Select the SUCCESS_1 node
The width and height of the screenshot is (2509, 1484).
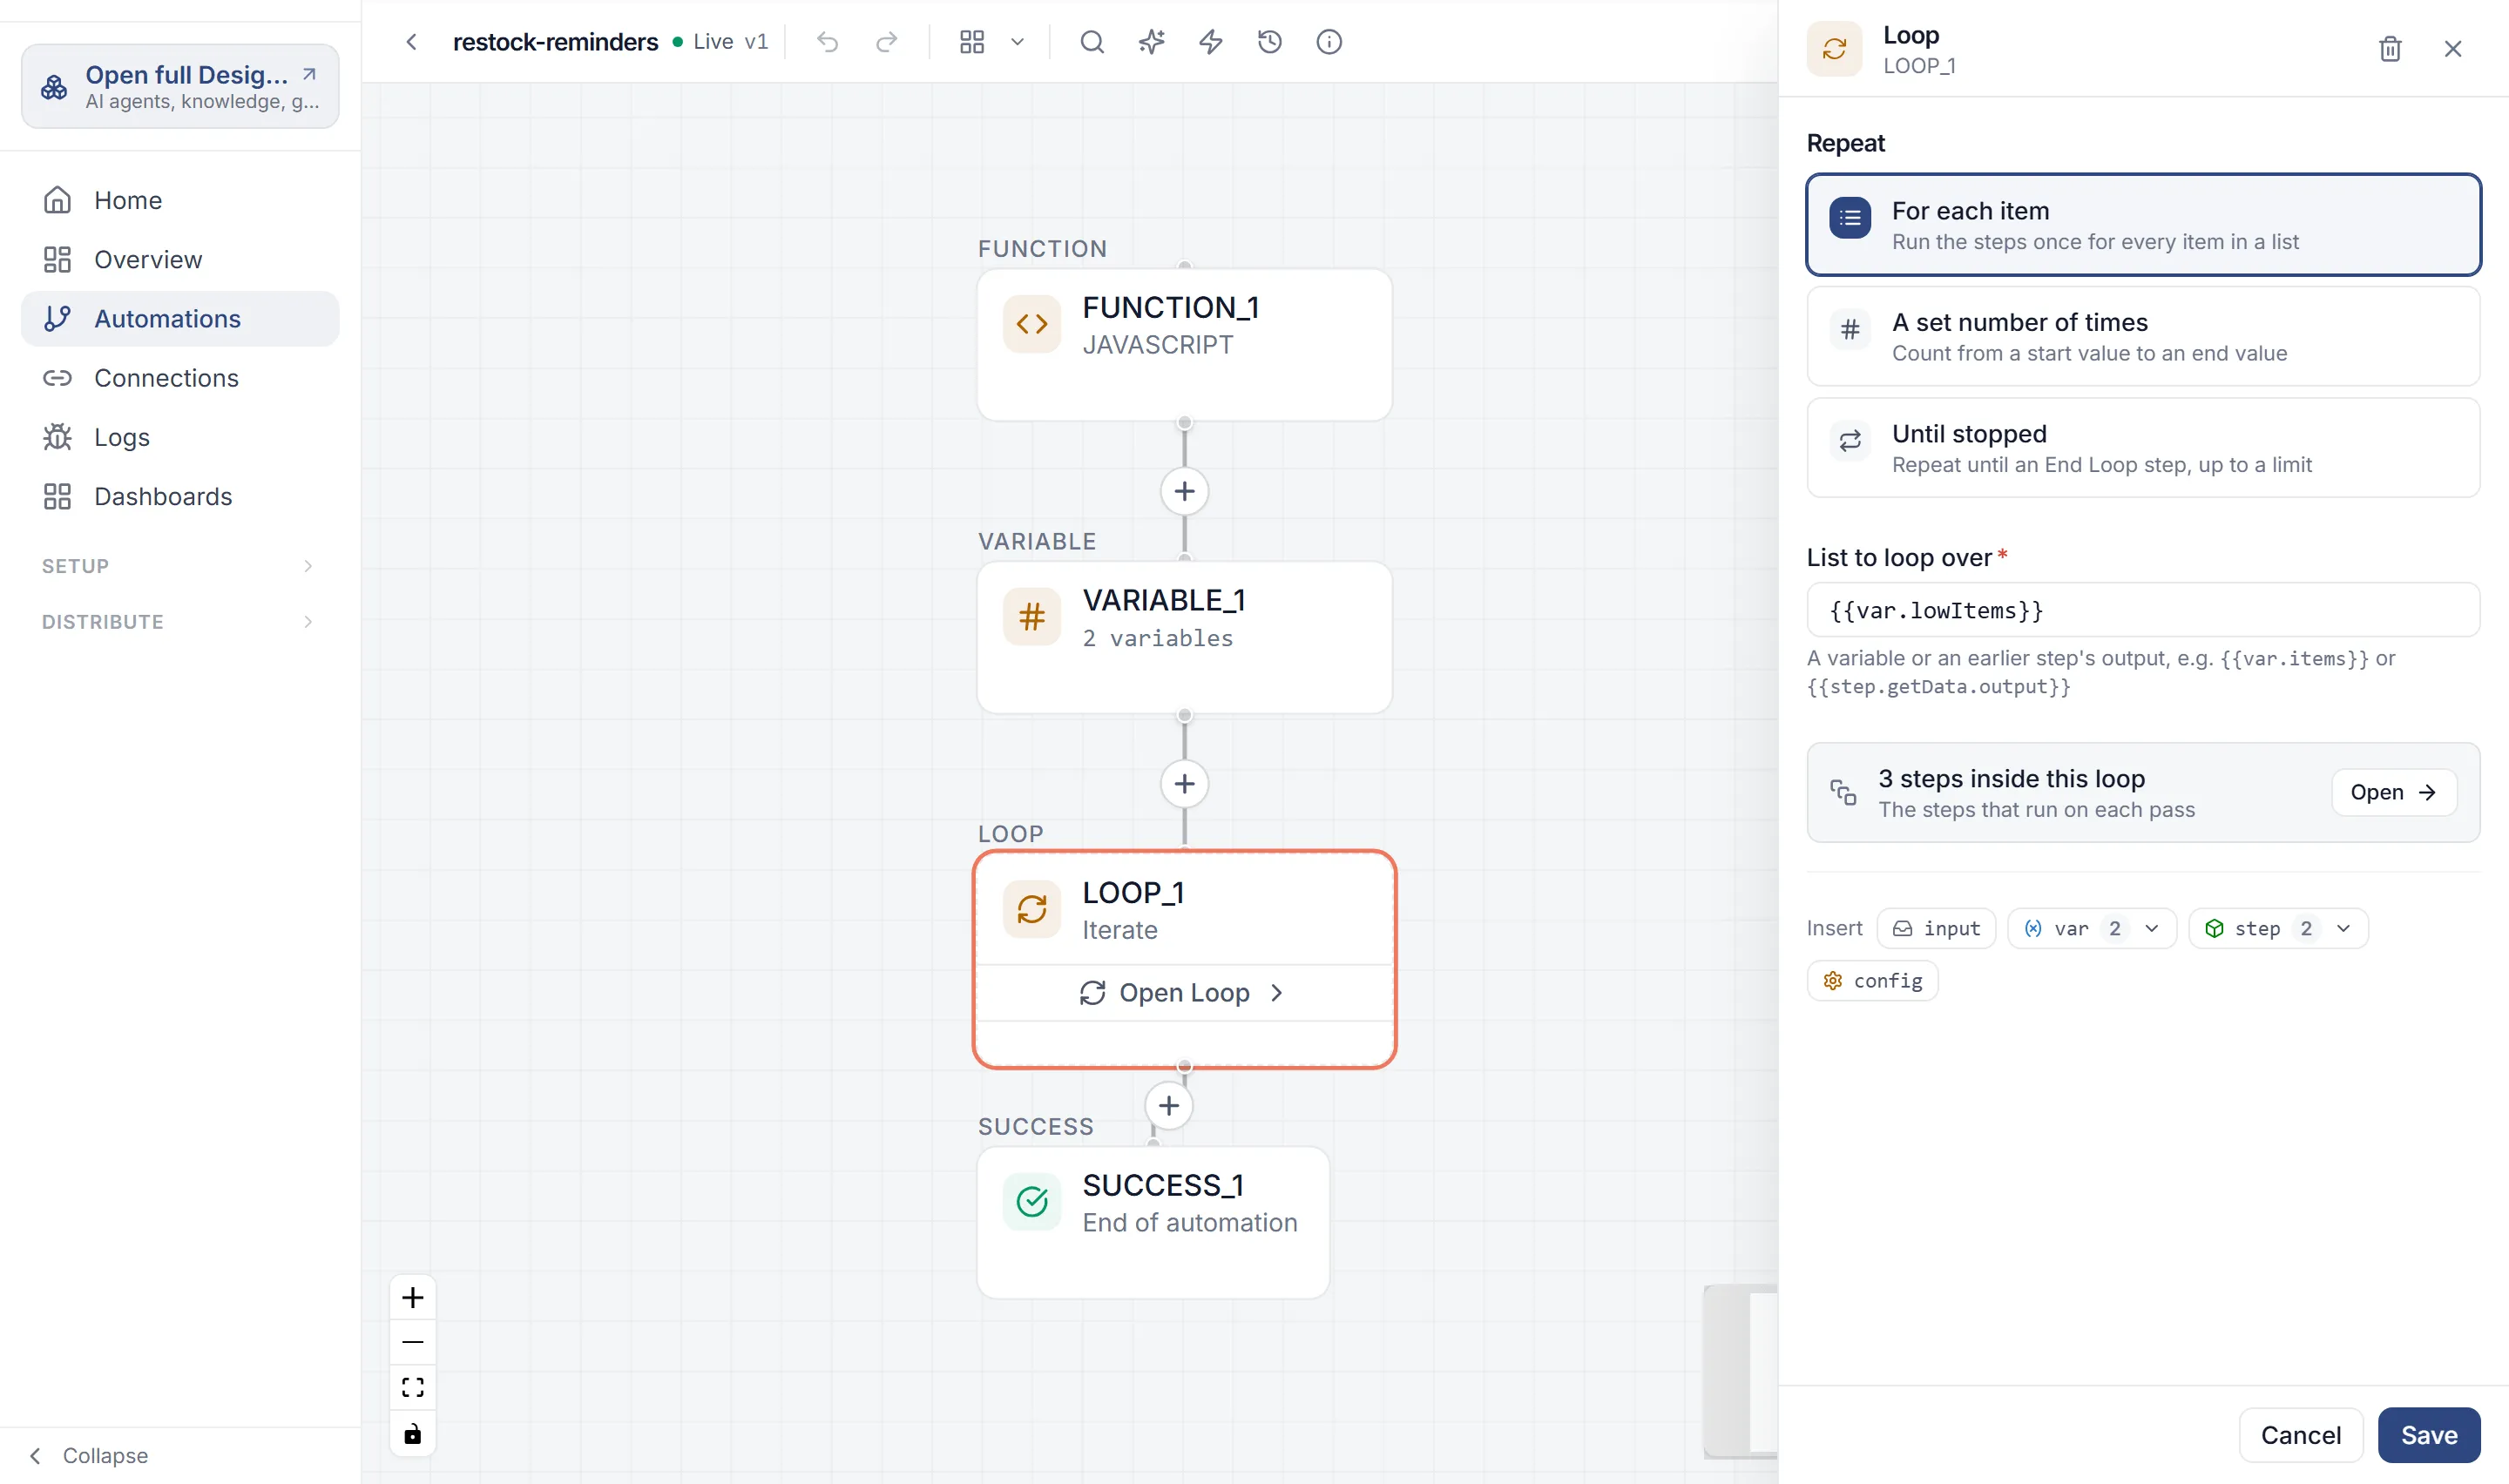1153,1223
